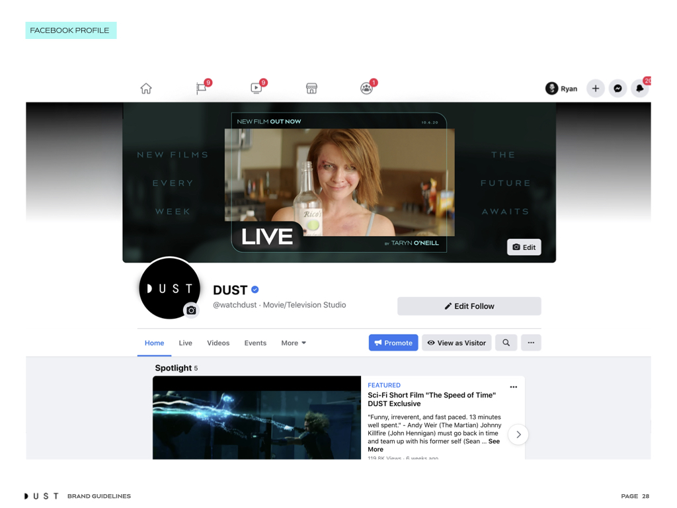This screenshot has width=677, height=508.
Task: Open the Groups icon
Action: (x=366, y=88)
